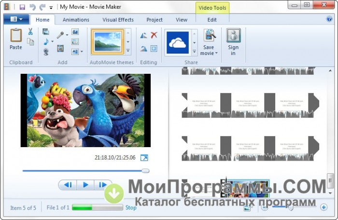Open the Video Tools Edit tab

coord(212,20)
